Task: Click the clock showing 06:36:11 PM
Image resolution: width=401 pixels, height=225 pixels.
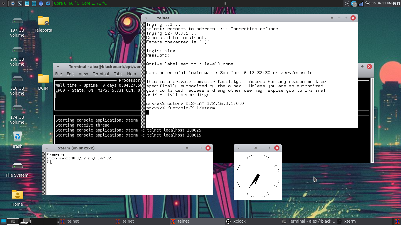Action: (381, 4)
